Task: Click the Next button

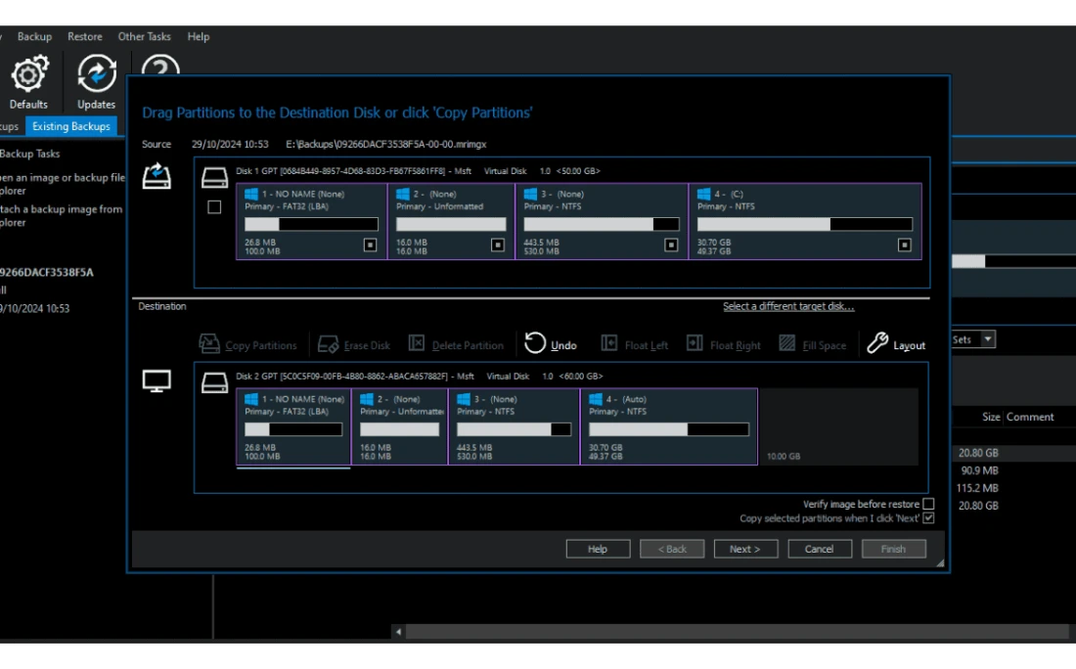Action: click(x=744, y=549)
